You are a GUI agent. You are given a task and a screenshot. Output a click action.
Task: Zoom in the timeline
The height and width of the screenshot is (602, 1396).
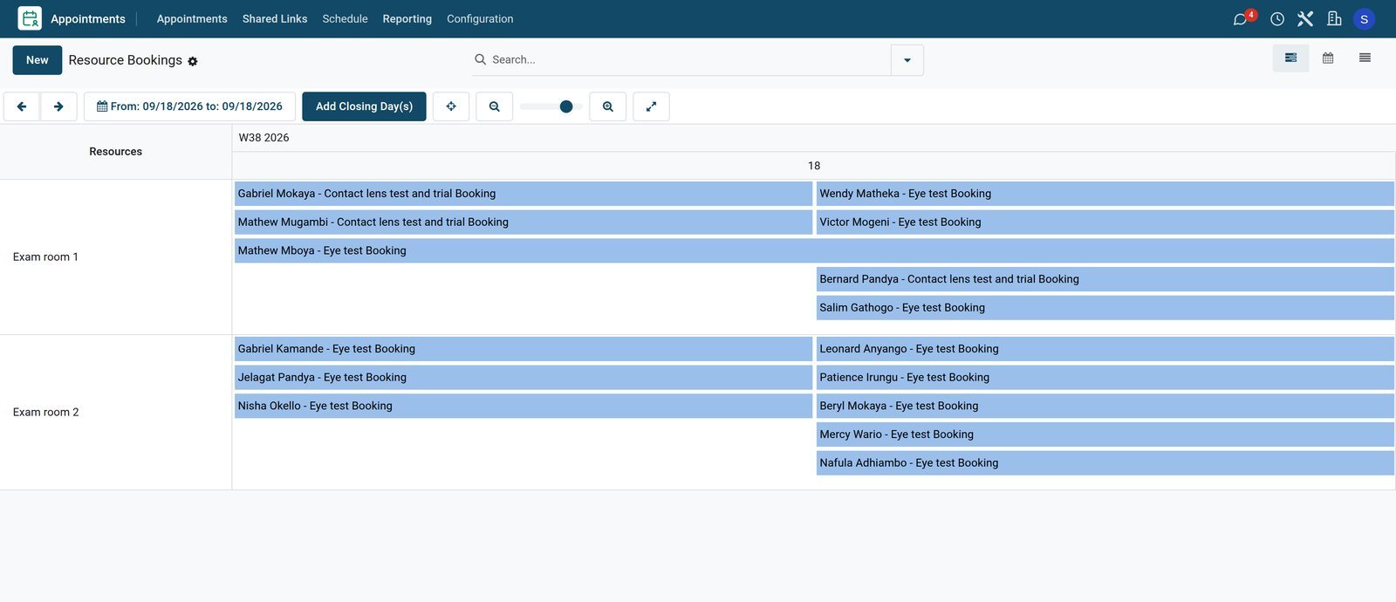tap(608, 106)
